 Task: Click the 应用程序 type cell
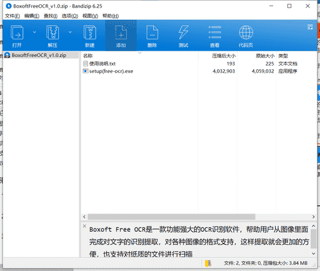click(x=287, y=71)
